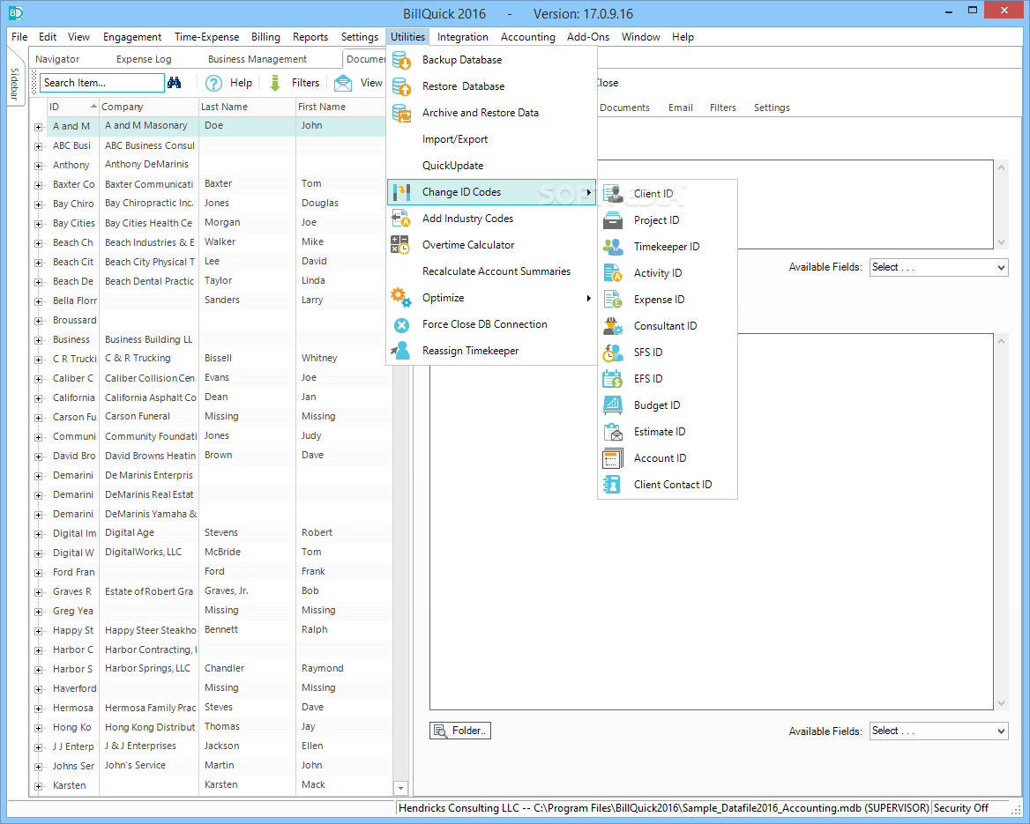Switch to the Business Management tab

coord(257,59)
